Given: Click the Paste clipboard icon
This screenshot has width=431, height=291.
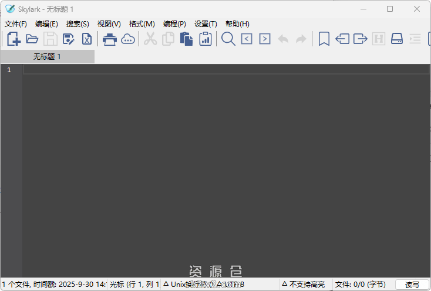Looking at the screenshot, I should click(187, 39).
